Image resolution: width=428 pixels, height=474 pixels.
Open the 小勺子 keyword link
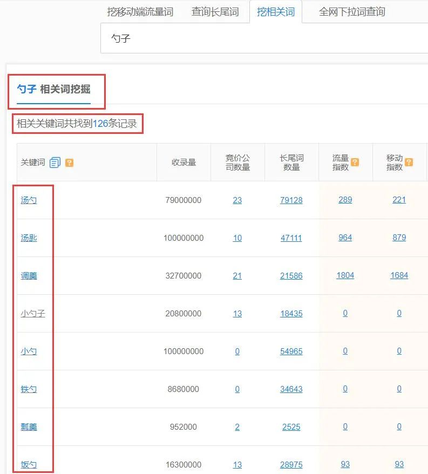(33, 314)
